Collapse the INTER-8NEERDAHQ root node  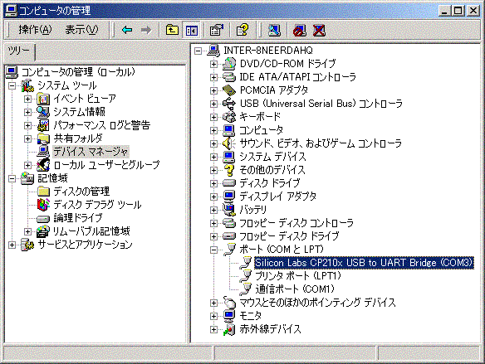point(198,51)
